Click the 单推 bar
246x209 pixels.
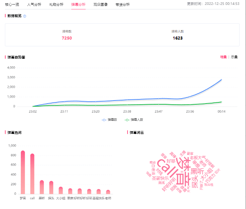(70, 191)
